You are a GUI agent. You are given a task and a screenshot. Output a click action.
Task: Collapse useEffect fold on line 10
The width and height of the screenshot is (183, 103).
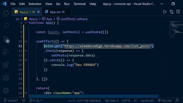[26, 41]
